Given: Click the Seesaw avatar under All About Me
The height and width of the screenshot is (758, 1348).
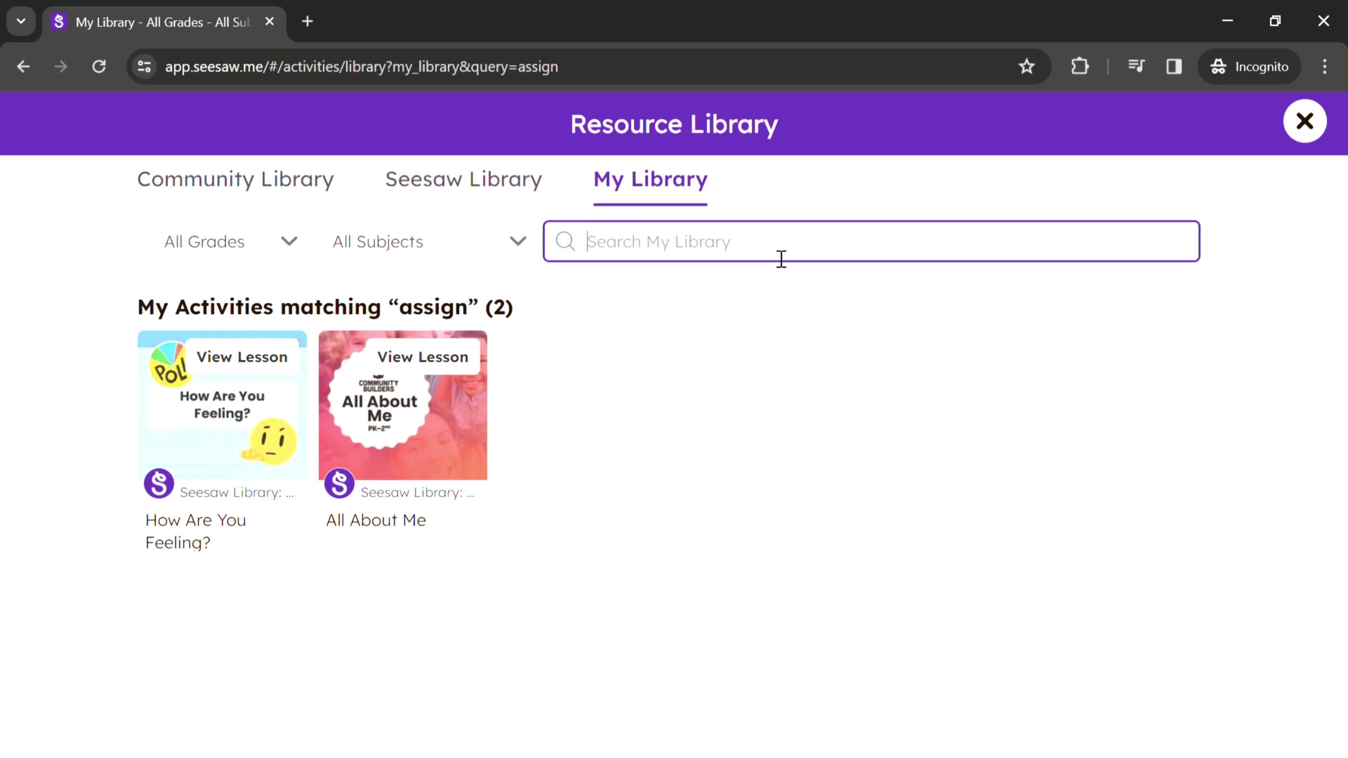Looking at the screenshot, I should tap(339, 483).
